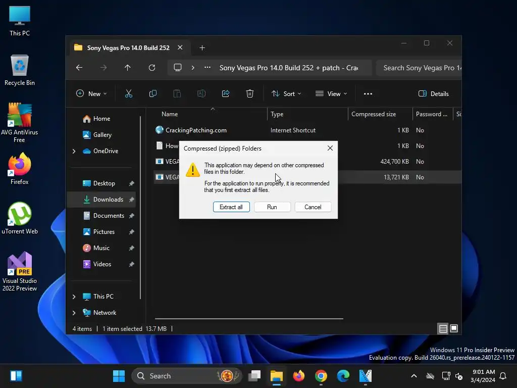Select the CrackingPatching.com file row

click(x=306, y=130)
